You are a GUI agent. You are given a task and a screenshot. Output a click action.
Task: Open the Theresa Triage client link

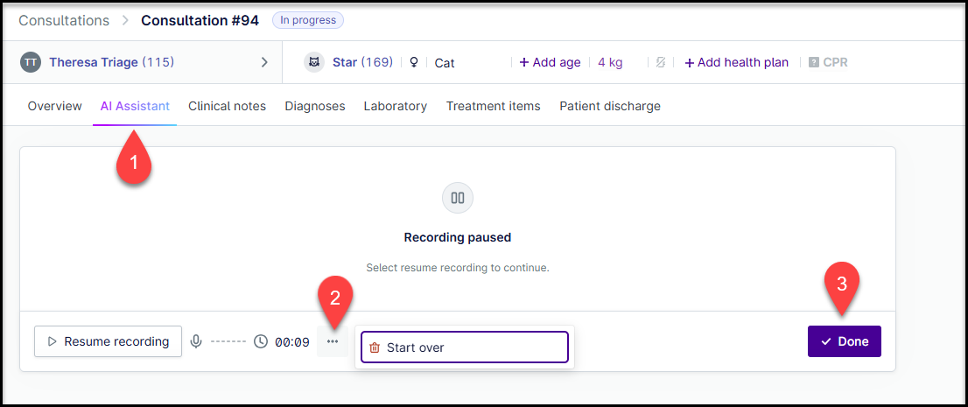pyautogui.click(x=112, y=62)
